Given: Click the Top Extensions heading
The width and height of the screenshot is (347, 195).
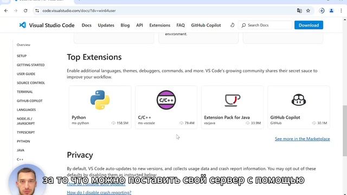Looking at the screenshot, I should point(94,57).
